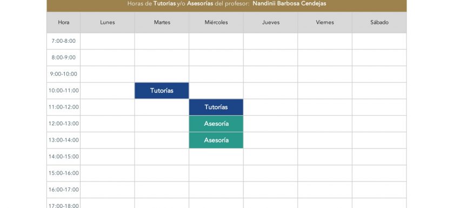Click the Hora column header

pos(63,22)
